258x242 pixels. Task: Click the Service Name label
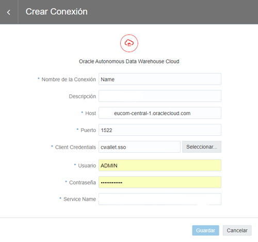(x=79, y=199)
